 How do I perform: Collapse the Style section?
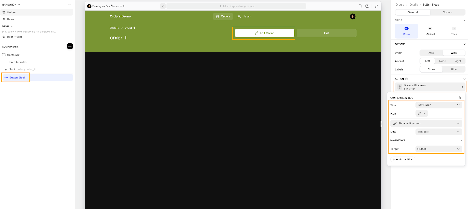pyautogui.click(x=464, y=20)
